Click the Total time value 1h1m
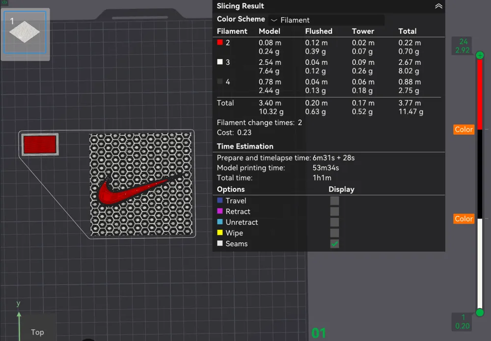This screenshot has width=491, height=341. [x=322, y=178]
